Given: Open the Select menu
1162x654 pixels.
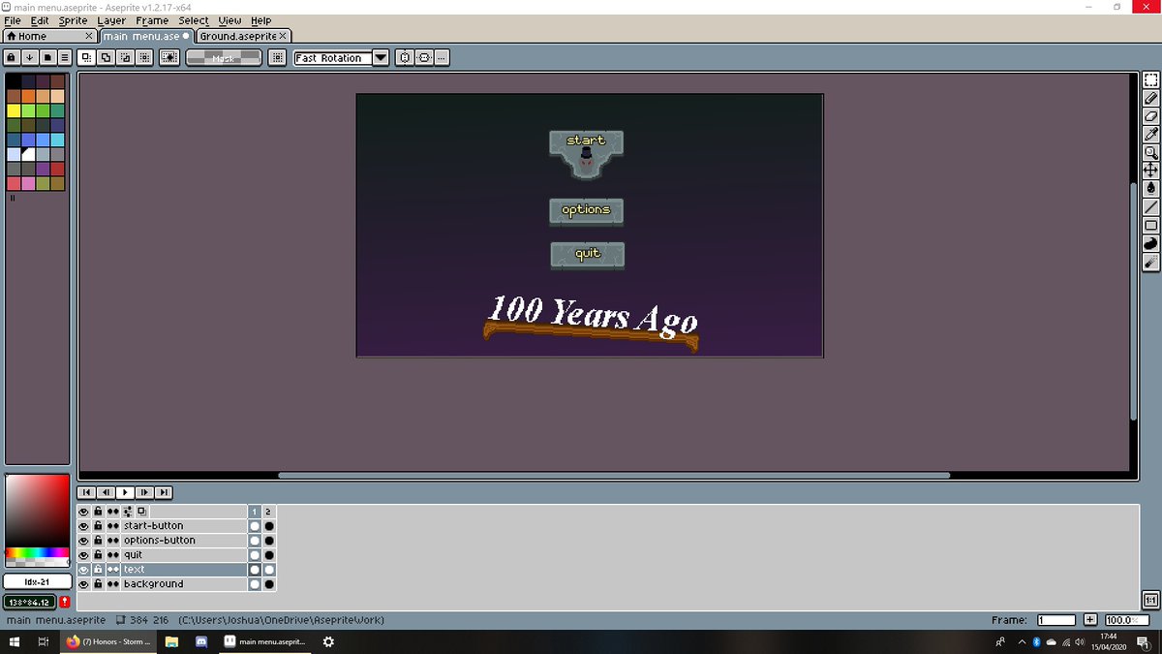Looking at the screenshot, I should [194, 20].
